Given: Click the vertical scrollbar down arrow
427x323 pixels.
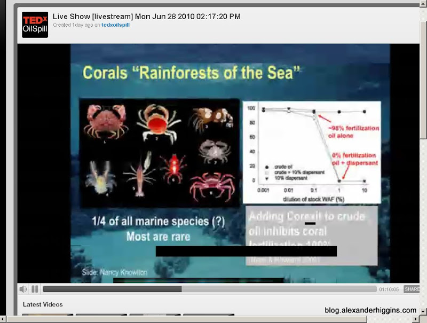Looking at the screenshot, I should tap(423, 311).
